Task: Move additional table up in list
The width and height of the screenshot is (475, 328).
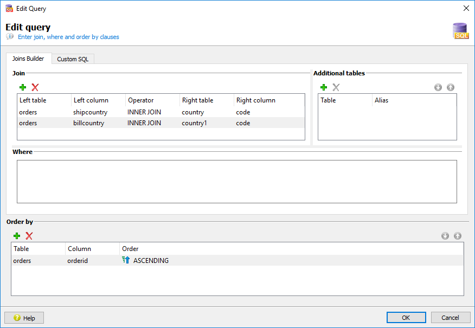Action: [x=451, y=87]
